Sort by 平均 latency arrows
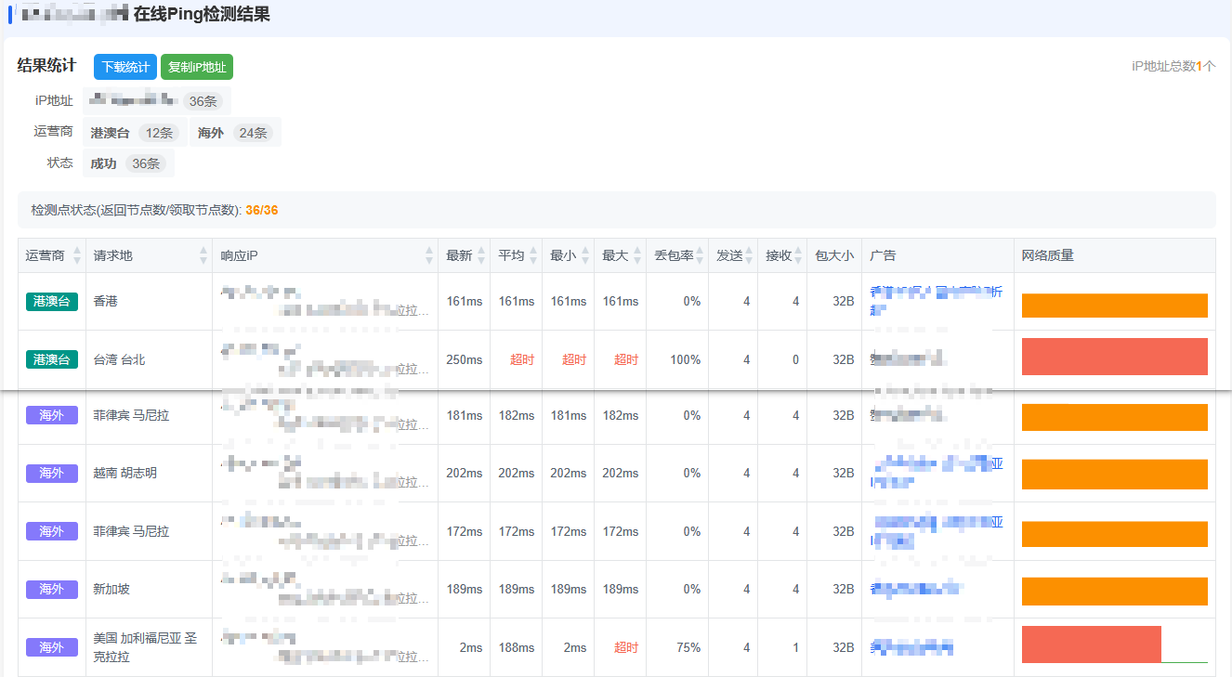 pos(533,255)
